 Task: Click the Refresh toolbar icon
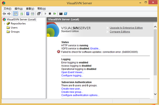22,14
